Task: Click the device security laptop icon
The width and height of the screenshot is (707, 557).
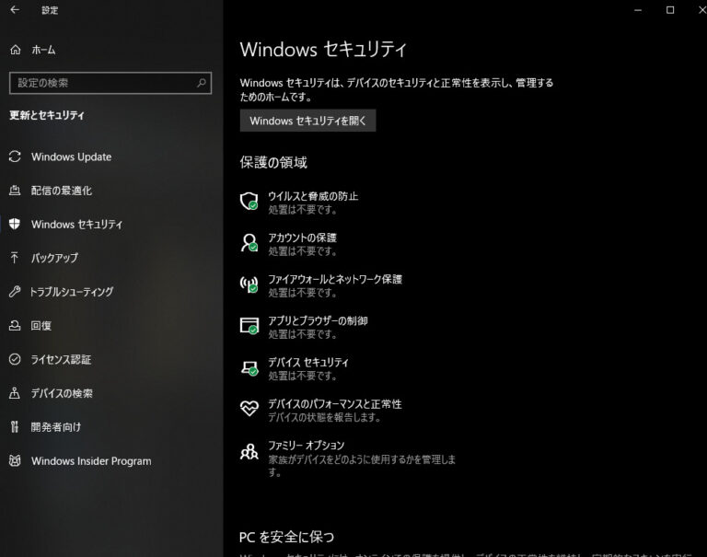Action: point(249,368)
